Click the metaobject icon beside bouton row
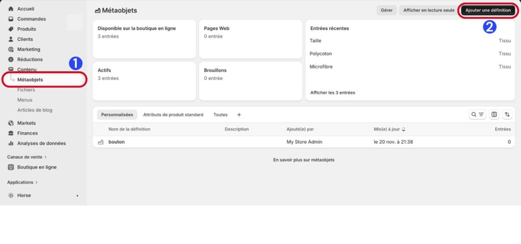 point(101,142)
